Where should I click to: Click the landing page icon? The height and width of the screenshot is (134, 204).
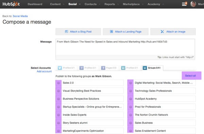[112, 32]
